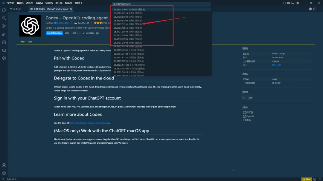Open notifications bell in status bar
Screen dimensions: 323x181
pos(320,179)
